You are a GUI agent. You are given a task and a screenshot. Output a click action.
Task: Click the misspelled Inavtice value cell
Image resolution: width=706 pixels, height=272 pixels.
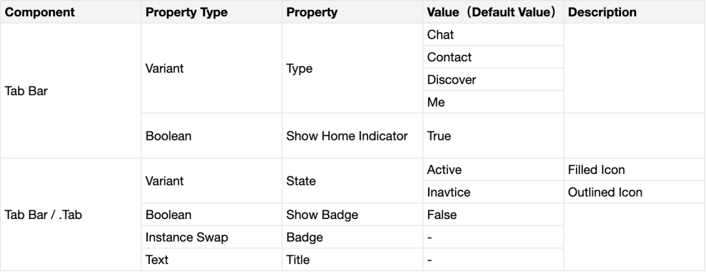tap(494, 192)
